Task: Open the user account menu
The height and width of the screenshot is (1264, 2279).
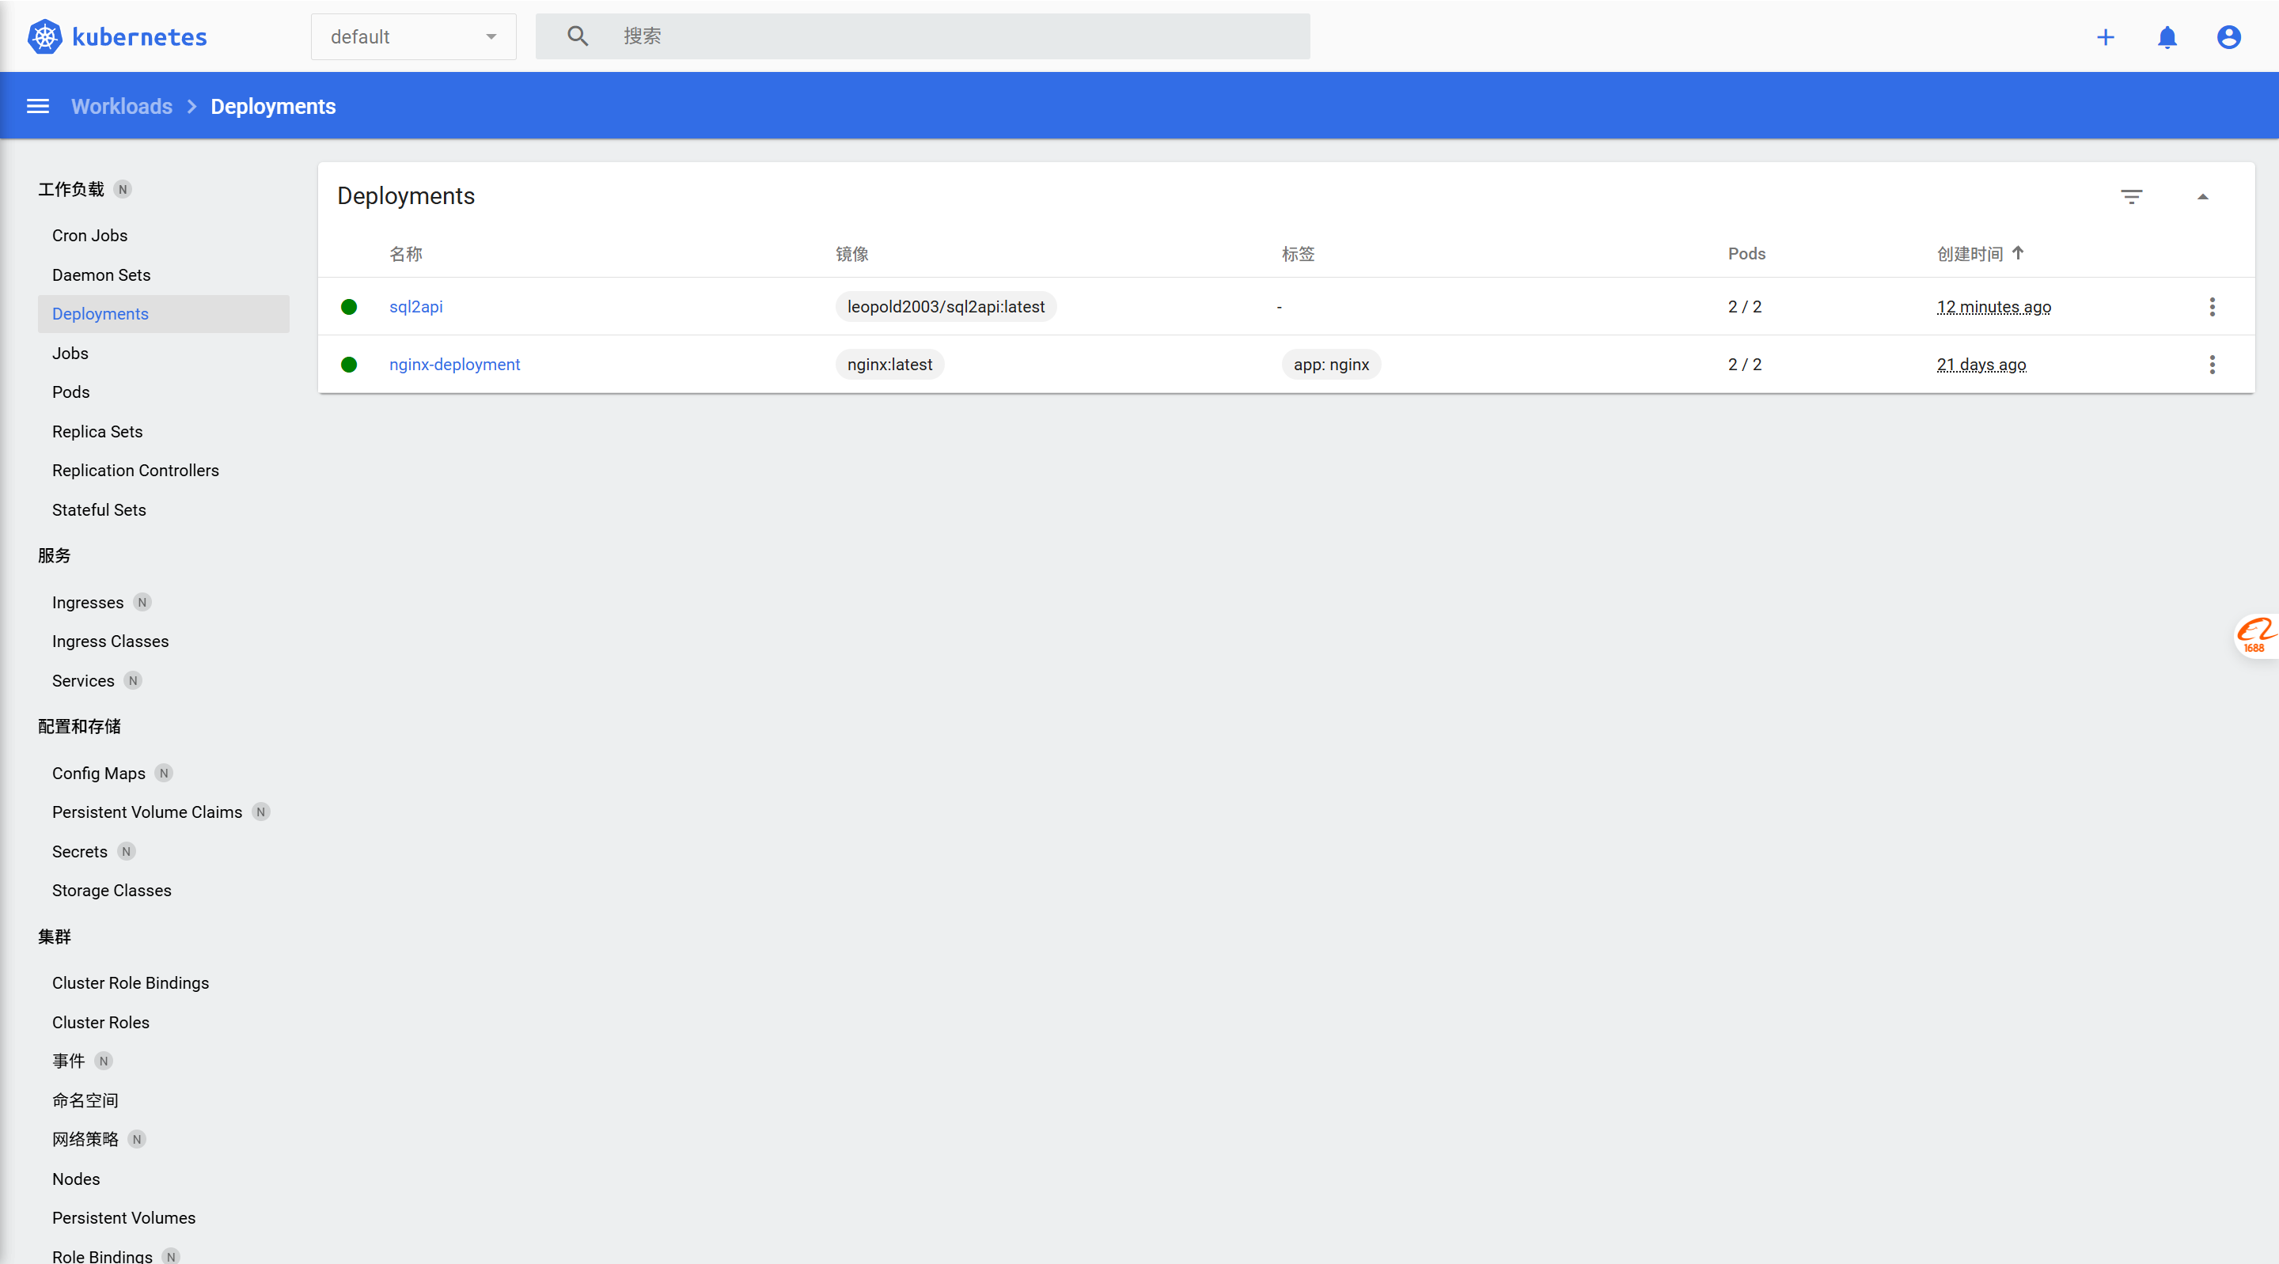Action: (2228, 37)
